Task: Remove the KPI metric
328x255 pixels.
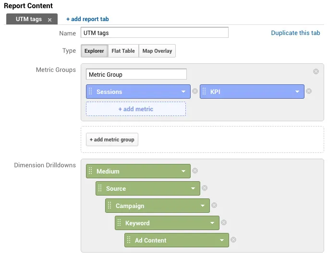Action: point(308,91)
